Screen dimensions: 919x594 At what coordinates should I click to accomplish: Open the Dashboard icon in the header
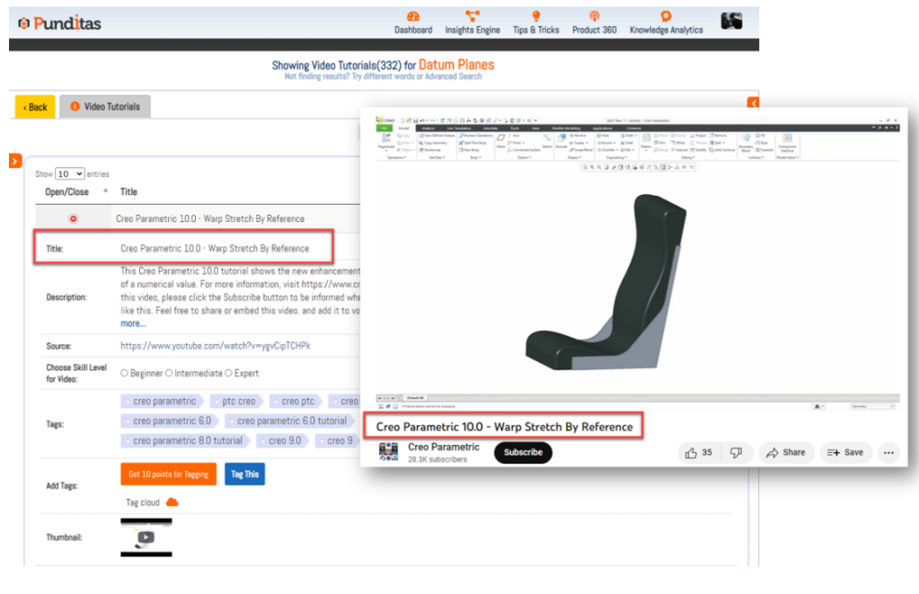point(412,17)
